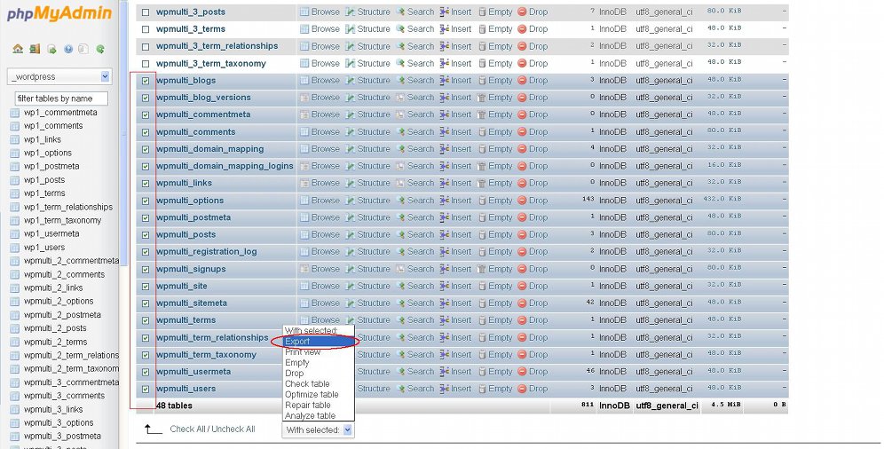This screenshot has height=449, width=884.
Task: Click Empty icon for wpmulti_posts
Action: click(x=482, y=234)
